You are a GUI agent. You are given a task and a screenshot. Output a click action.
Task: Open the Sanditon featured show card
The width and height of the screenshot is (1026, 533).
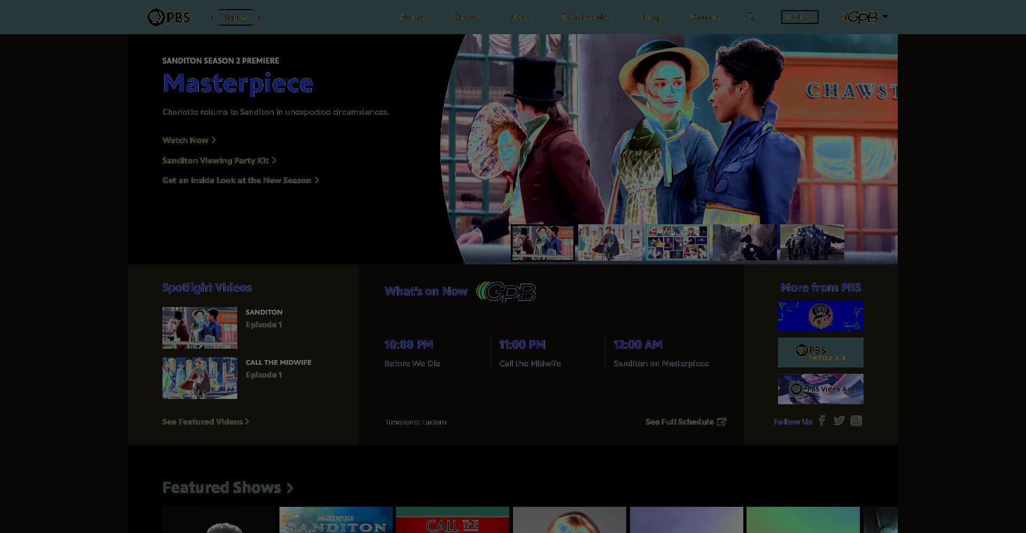[x=336, y=520]
